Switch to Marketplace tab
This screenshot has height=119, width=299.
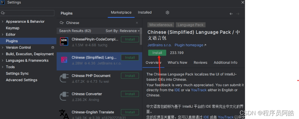point(121,12)
